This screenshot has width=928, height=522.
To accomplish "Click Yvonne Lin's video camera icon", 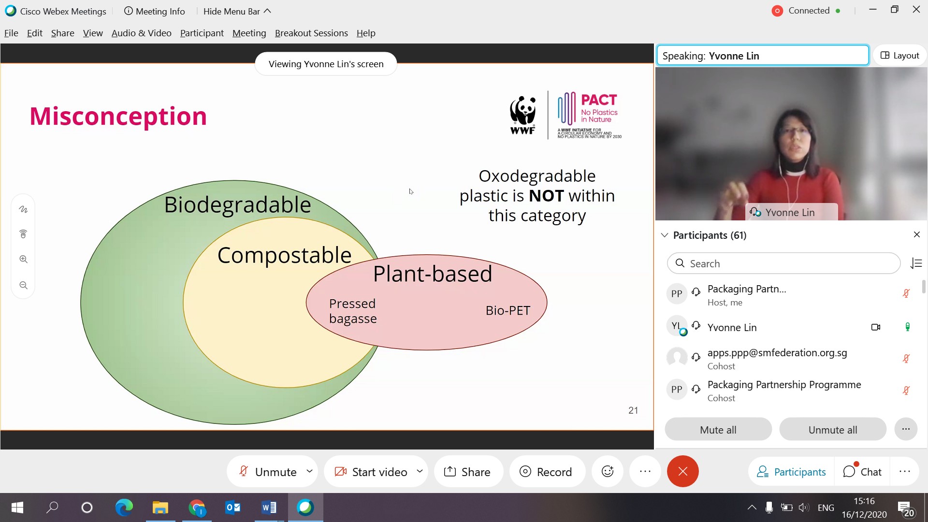I will coord(876,327).
